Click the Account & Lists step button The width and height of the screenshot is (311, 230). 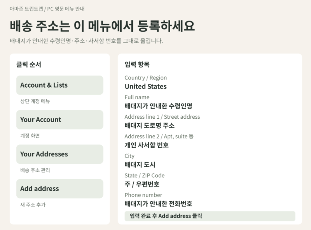pyautogui.click(x=60, y=85)
